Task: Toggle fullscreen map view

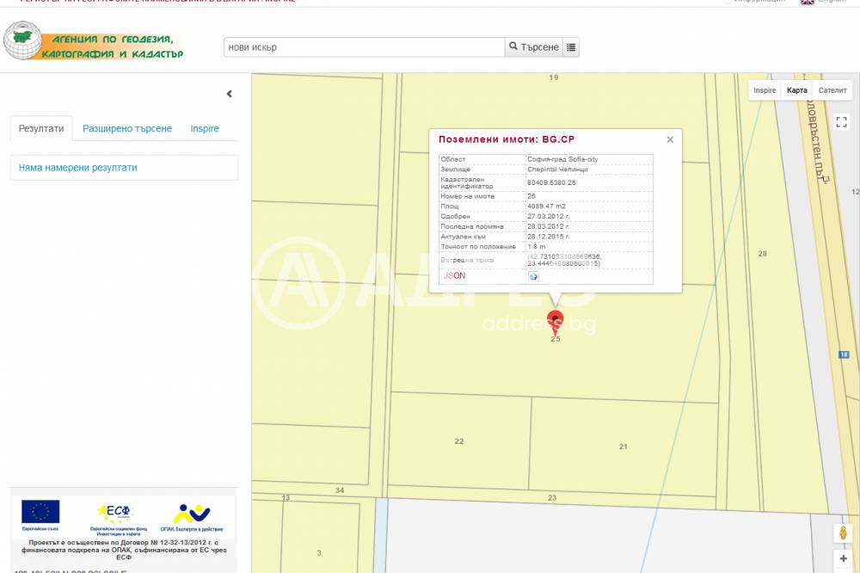Action: pos(843,338)
